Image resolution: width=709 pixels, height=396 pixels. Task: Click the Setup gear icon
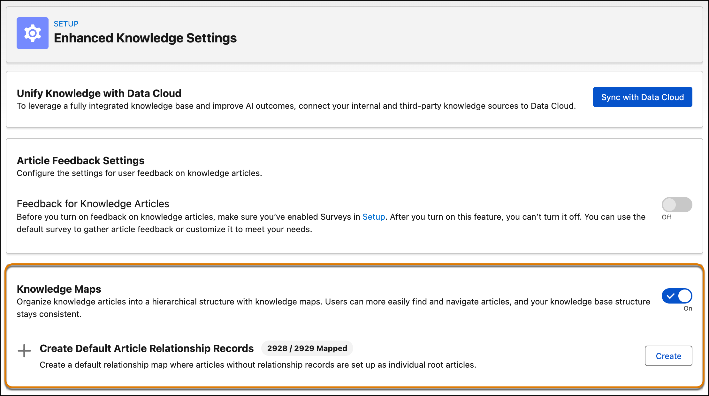point(33,33)
